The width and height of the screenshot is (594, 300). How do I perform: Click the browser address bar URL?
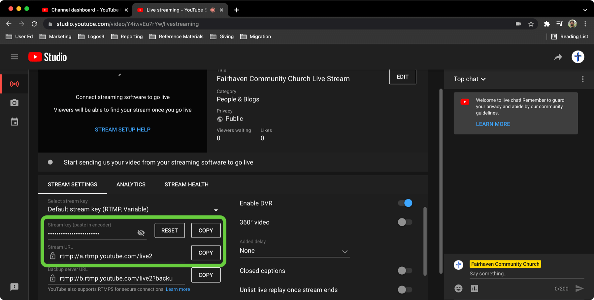click(127, 24)
